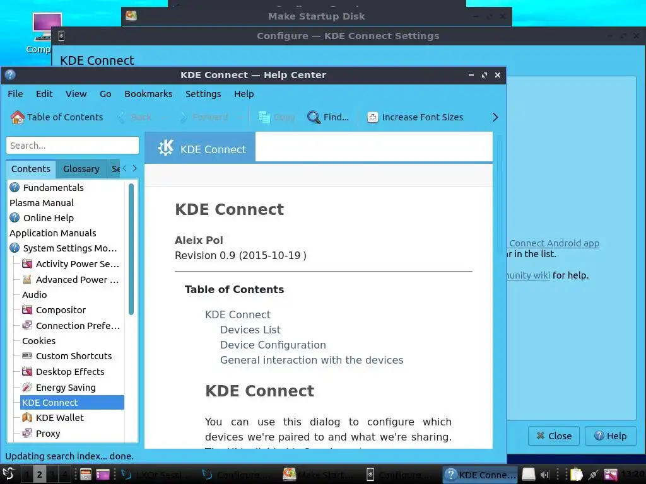Image resolution: width=646 pixels, height=484 pixels.
Task: Click the Energy Saving icon
Action: [x=27, y=388]
